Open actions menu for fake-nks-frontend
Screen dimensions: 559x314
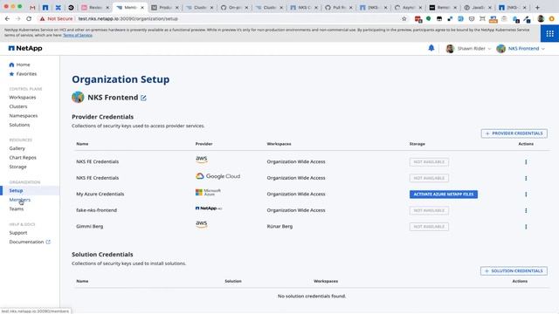pyautogui.click(x=526, y=210)
